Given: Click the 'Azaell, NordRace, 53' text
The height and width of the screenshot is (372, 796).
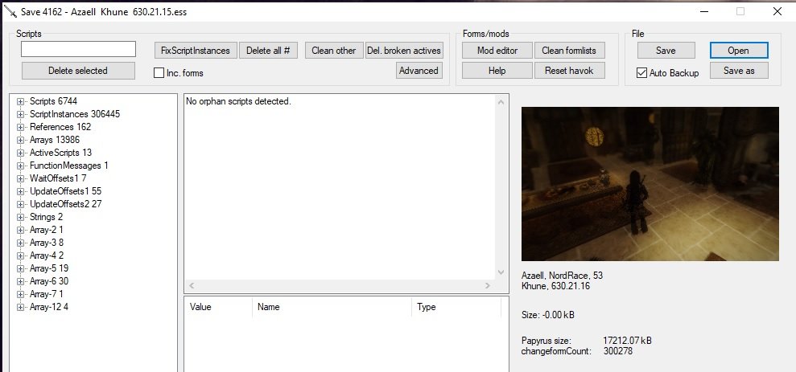Looking at the screenshot, I should coord(562,276).
